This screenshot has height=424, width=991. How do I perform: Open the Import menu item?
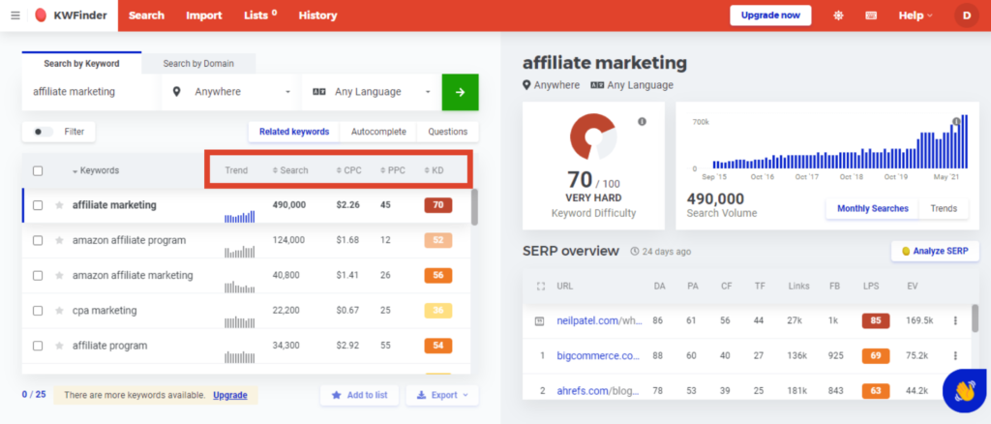click(x=204, y=15)
